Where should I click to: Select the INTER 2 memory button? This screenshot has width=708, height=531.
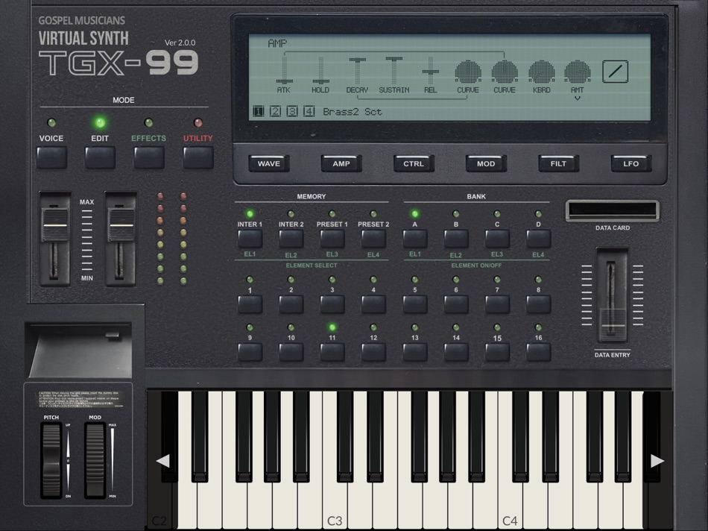(x=291, y=239)
